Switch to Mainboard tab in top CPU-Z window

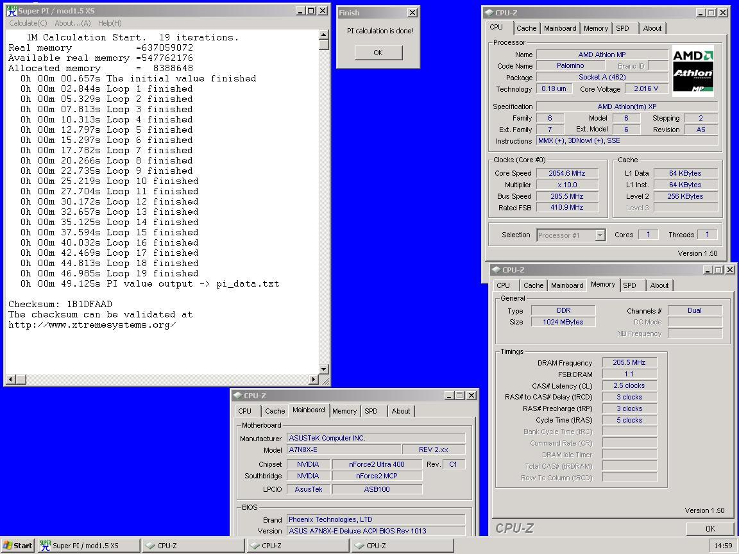[x=560, y=28]
